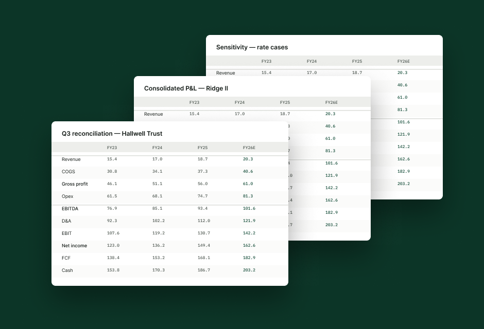The height and width of the screenshot is (329, 484).
Task: Select Cash FY26E value 203.2 in Q3 reconciliation
Action: 249,270
